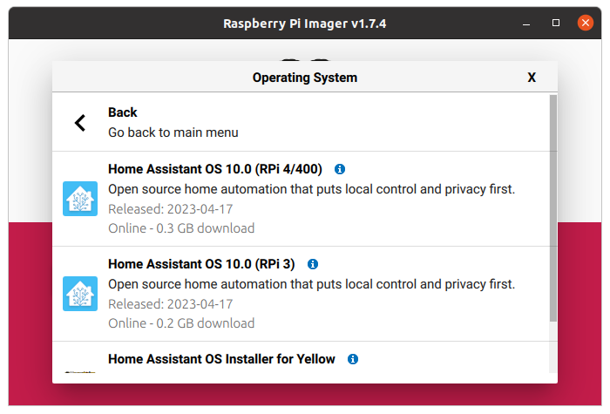The height and width of the screenshot is (414, 610).
Task: Open info icon for RPi 4/400 entry
Action: tap(340, 169)
